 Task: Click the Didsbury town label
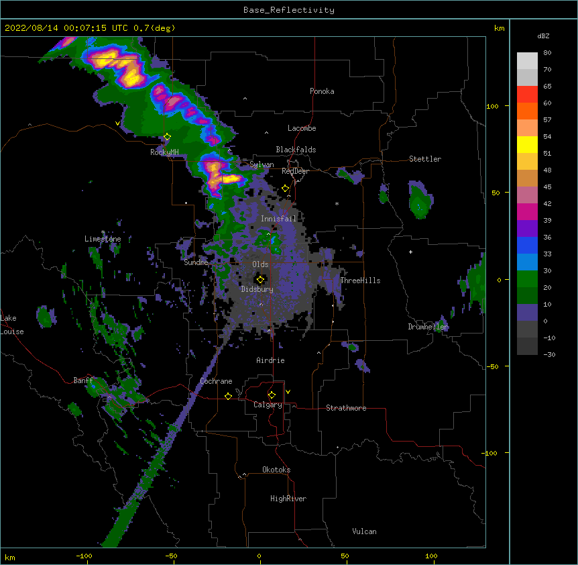257,289
